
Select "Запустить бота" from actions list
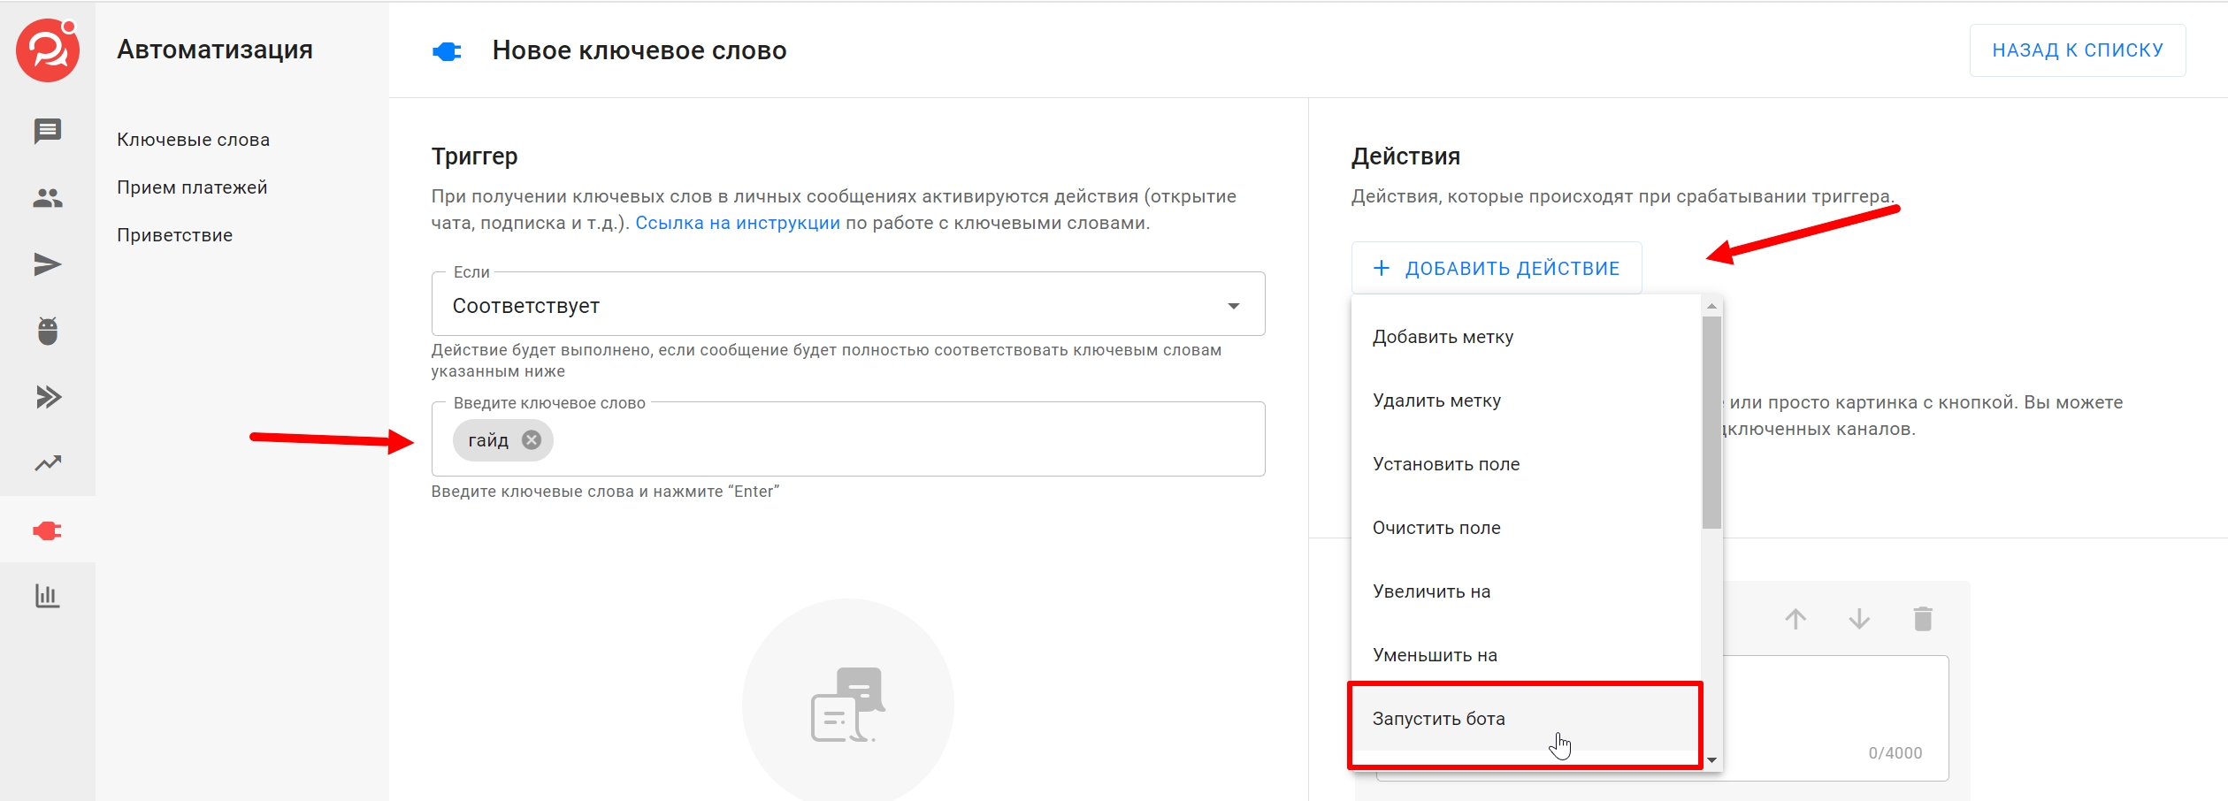[1438, 719]
